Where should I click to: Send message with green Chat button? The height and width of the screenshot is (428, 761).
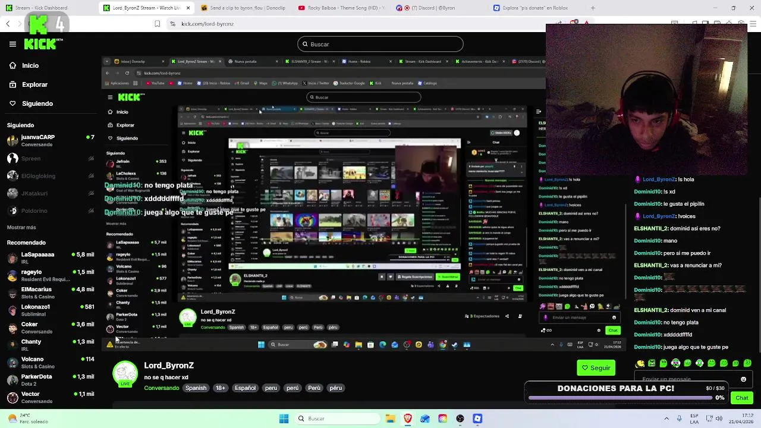pyautogui.click(x=742, y=398)
